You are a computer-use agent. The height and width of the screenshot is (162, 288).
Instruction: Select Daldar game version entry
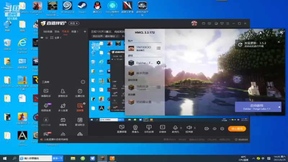[141, 63]
